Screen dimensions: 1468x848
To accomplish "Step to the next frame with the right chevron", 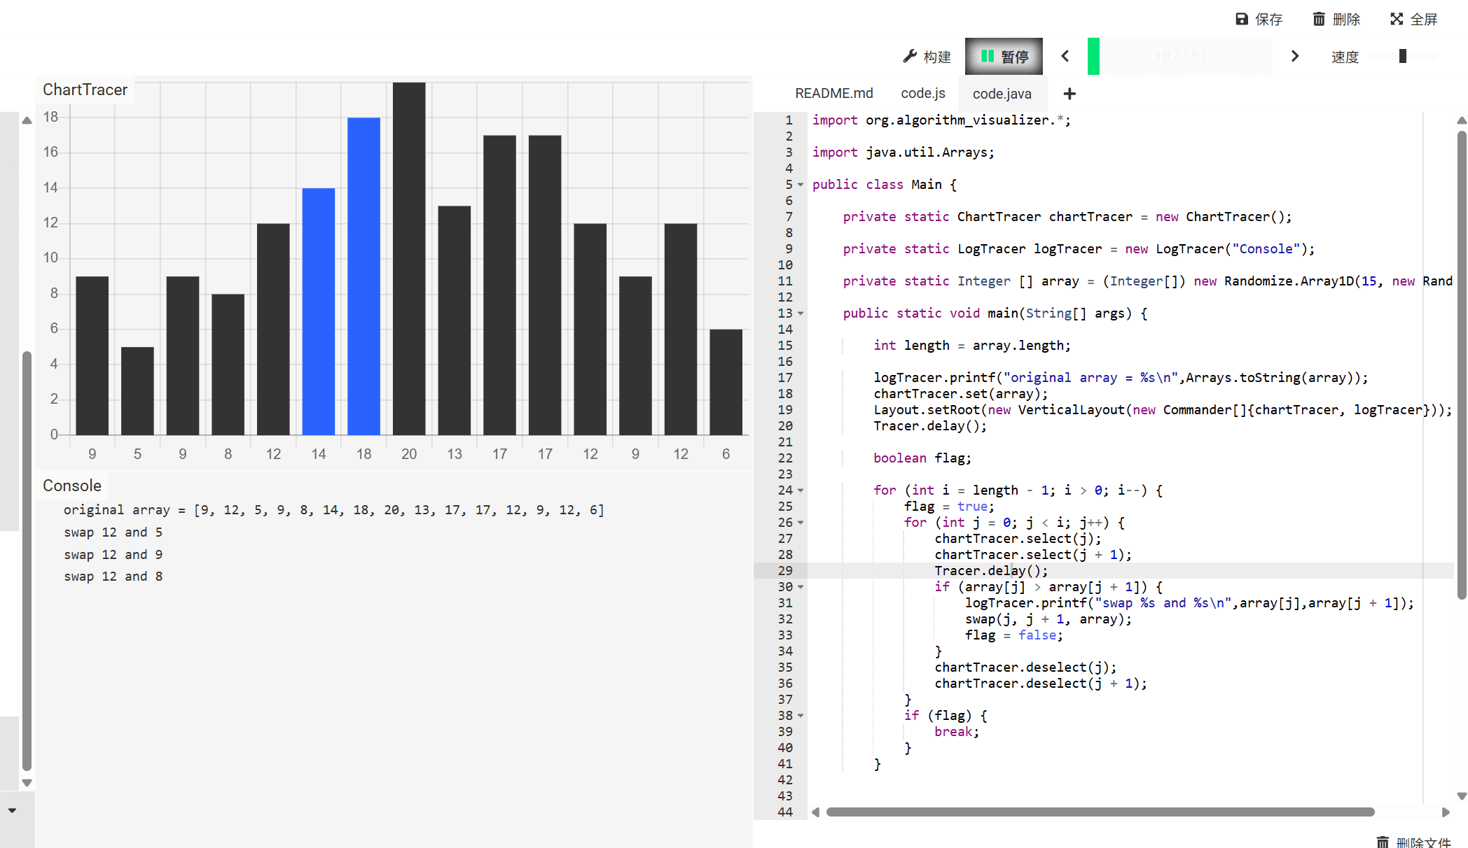I will pos(1295,56).
